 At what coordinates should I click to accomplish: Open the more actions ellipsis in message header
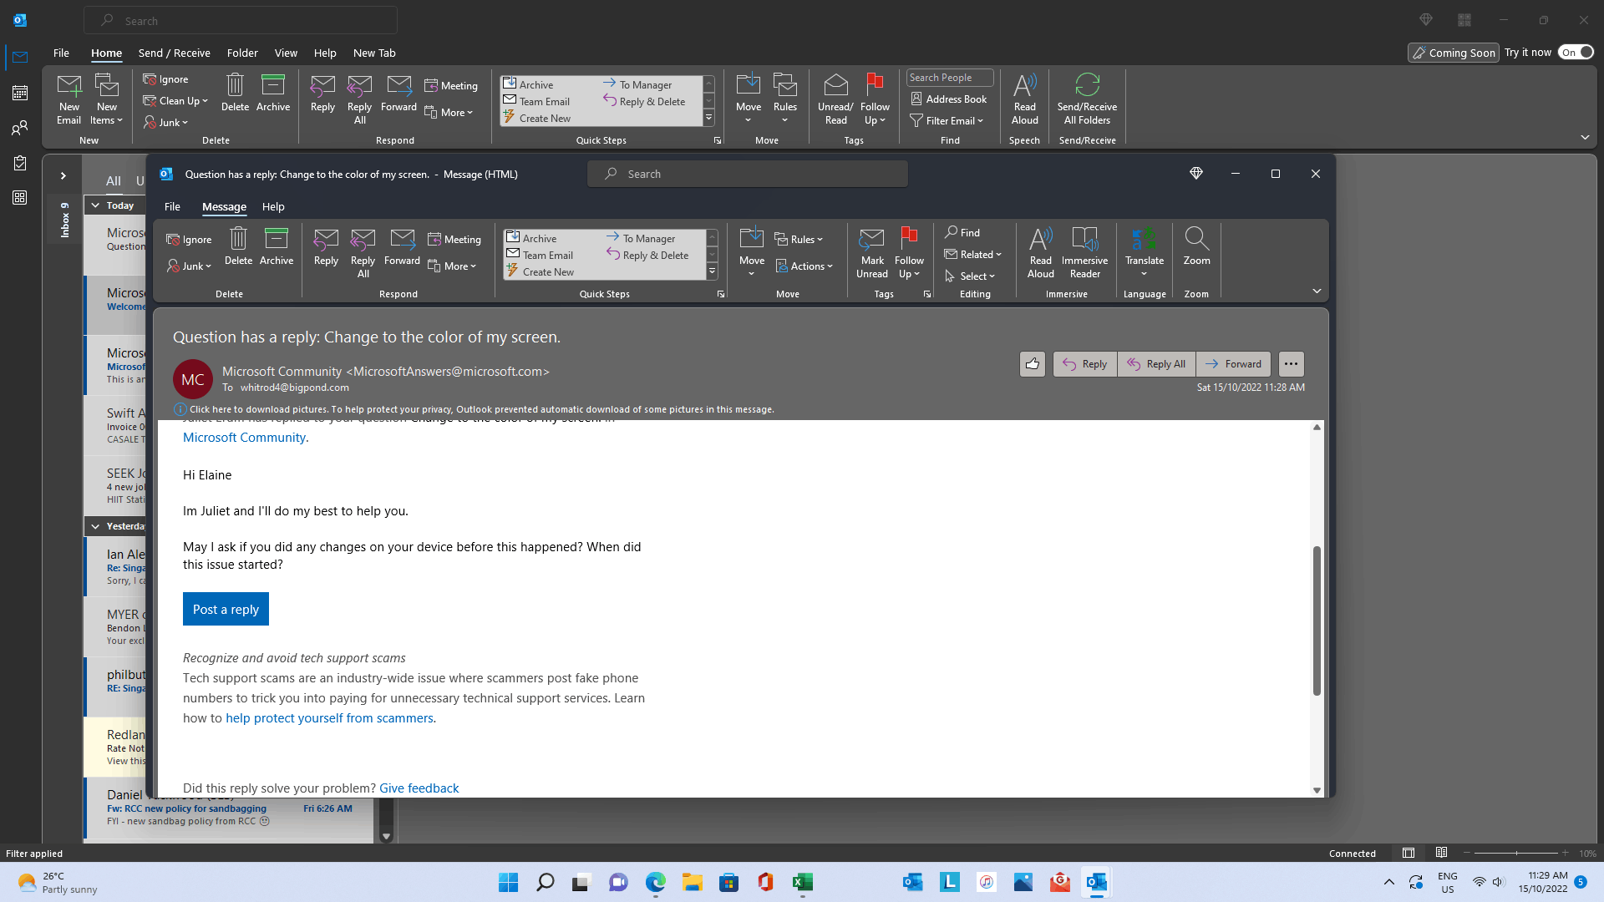(x=1291, y=364)
